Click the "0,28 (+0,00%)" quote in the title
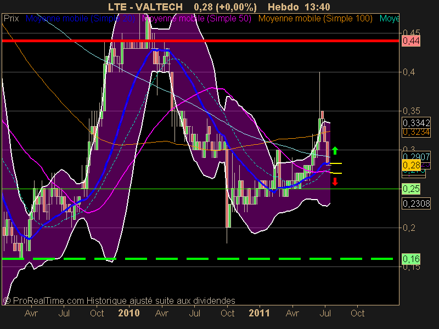The image size is (439, 329). pyautogui.click(x=225, y=7)
